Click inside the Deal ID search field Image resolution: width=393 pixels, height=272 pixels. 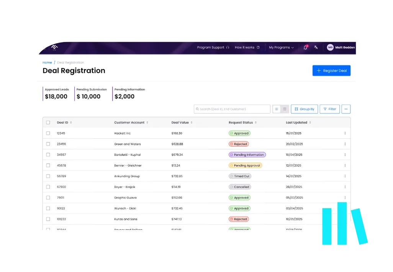point(232,109)
